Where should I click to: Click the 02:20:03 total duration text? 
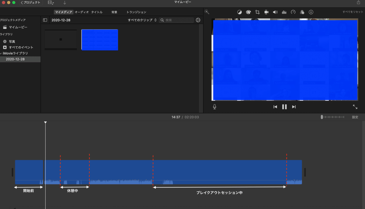pos(191,117)
